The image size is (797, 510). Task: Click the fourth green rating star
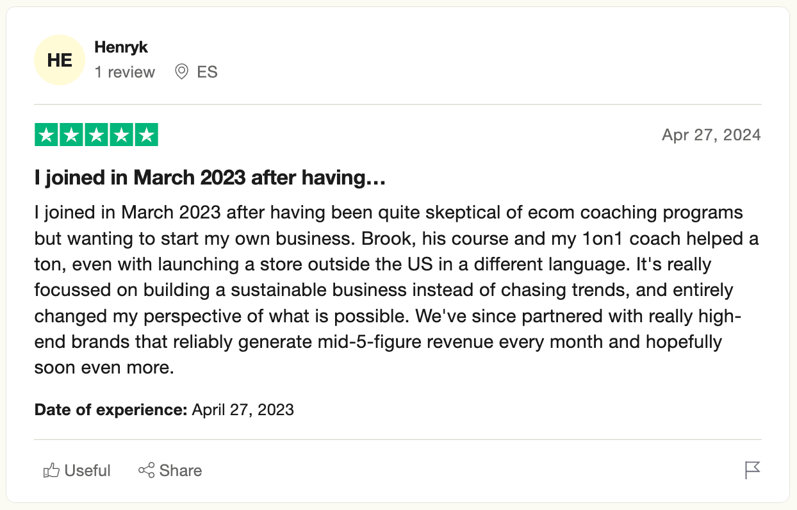click(x=121, y=135)
